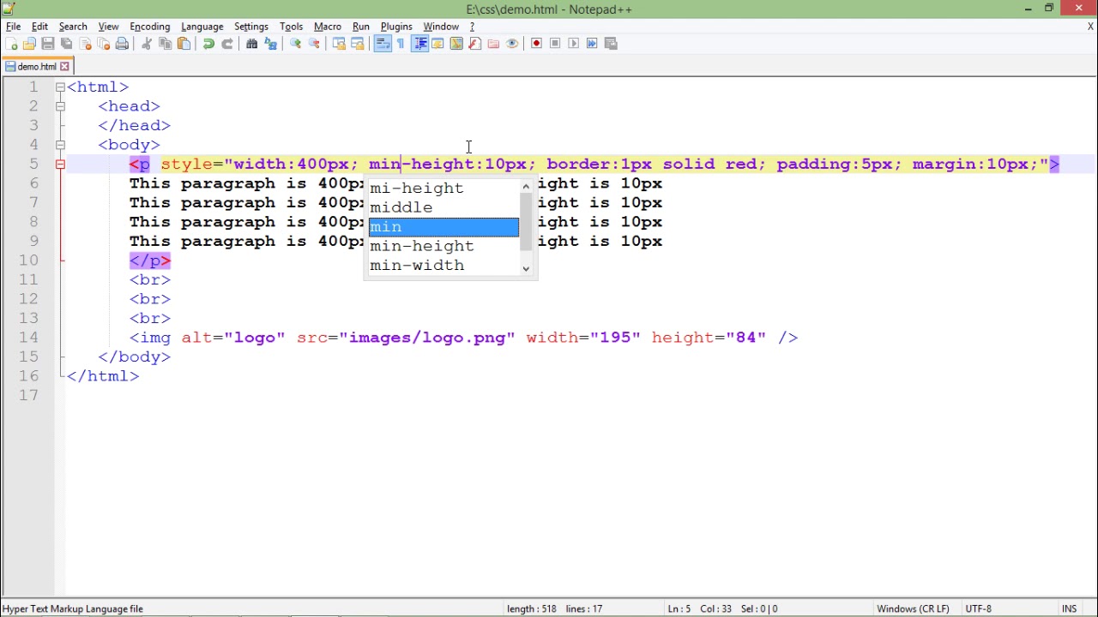Choose "middle" from the autocomplete list
The image size is (1098, 617).
point(443,207)
